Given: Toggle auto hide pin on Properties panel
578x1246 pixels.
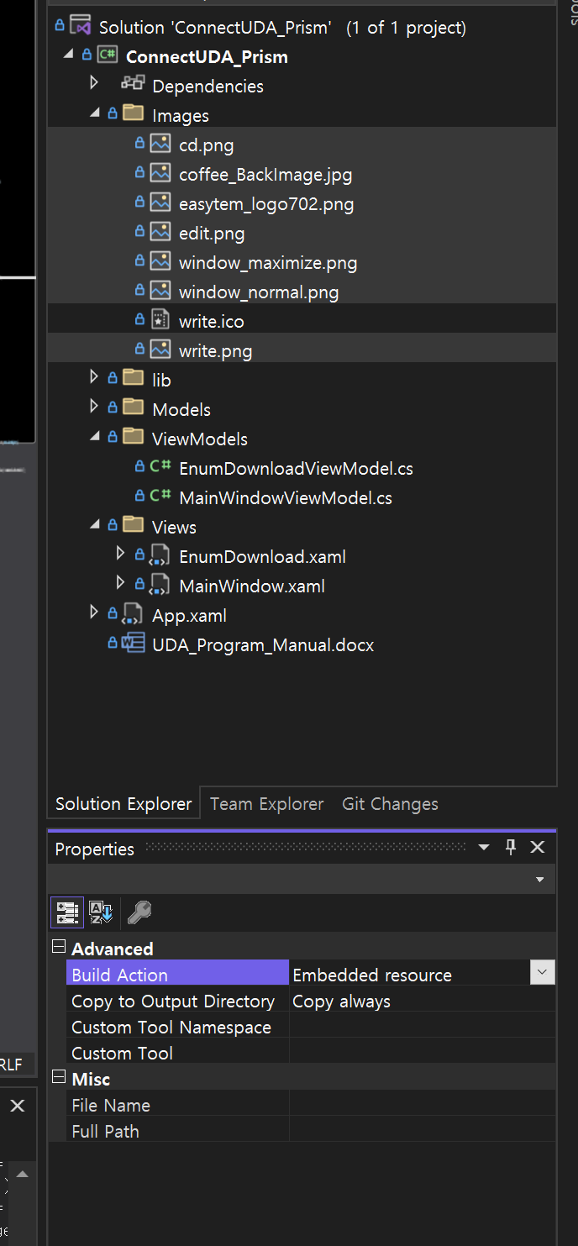Looking at the screenshot, I should (510, 848).
